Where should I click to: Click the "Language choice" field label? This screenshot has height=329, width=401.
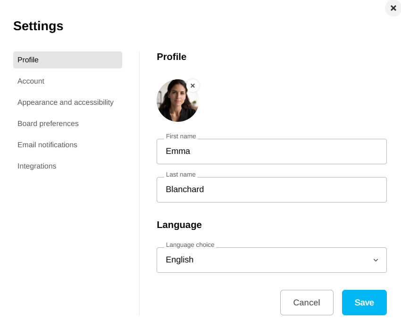coord(190,245)
